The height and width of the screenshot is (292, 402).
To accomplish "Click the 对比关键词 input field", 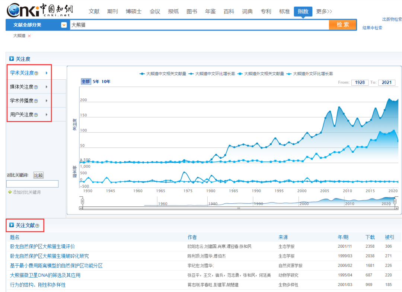I will click(x=32, y=184).
